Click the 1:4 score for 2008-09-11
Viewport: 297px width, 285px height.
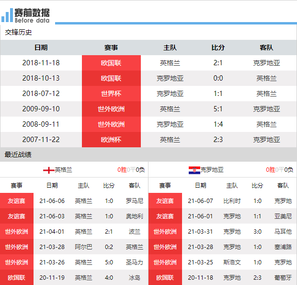click(x=218, y=124)
